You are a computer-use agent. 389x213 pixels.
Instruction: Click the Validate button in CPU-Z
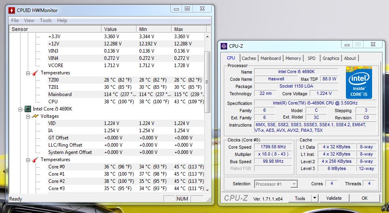coord(334,198)
